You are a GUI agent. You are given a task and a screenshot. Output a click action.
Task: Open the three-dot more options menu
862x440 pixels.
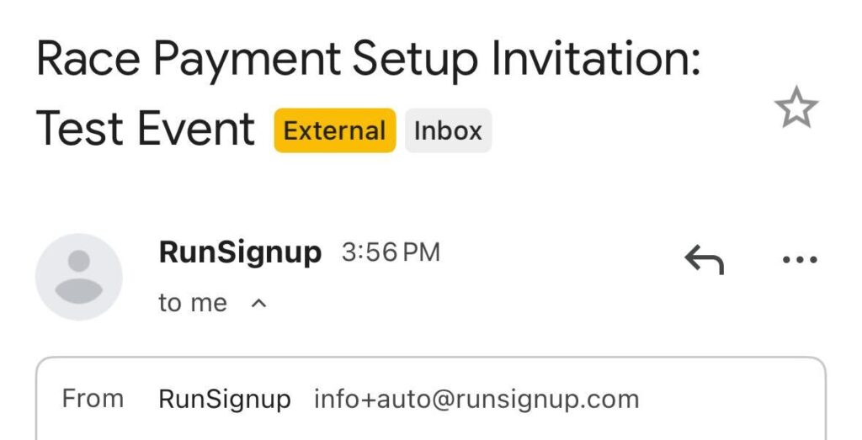[799, 261]
